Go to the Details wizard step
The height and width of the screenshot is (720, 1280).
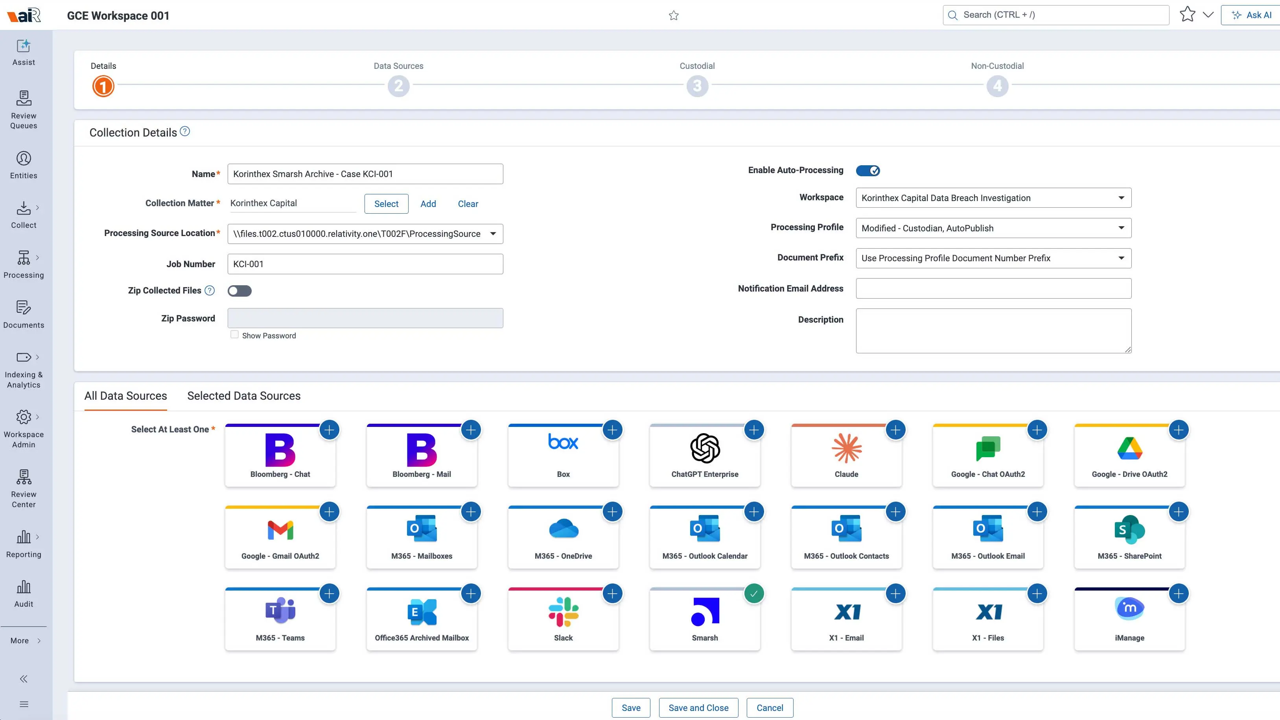coord(103,86)
